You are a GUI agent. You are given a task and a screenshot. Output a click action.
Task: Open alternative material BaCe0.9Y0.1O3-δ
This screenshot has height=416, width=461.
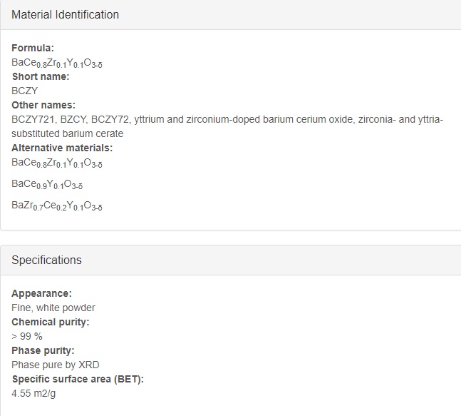pyautogui.click(x=47, y=184)
